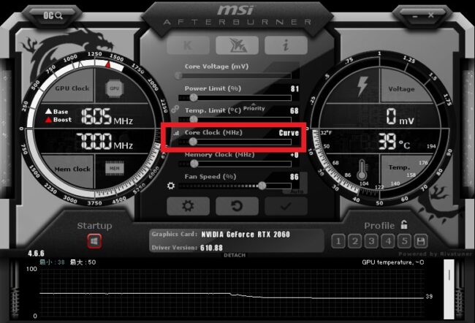The width and height of the screenshot is (475, 323).
Task: Click the 39 °C temperature readout
Action: (x=394, y=142)
